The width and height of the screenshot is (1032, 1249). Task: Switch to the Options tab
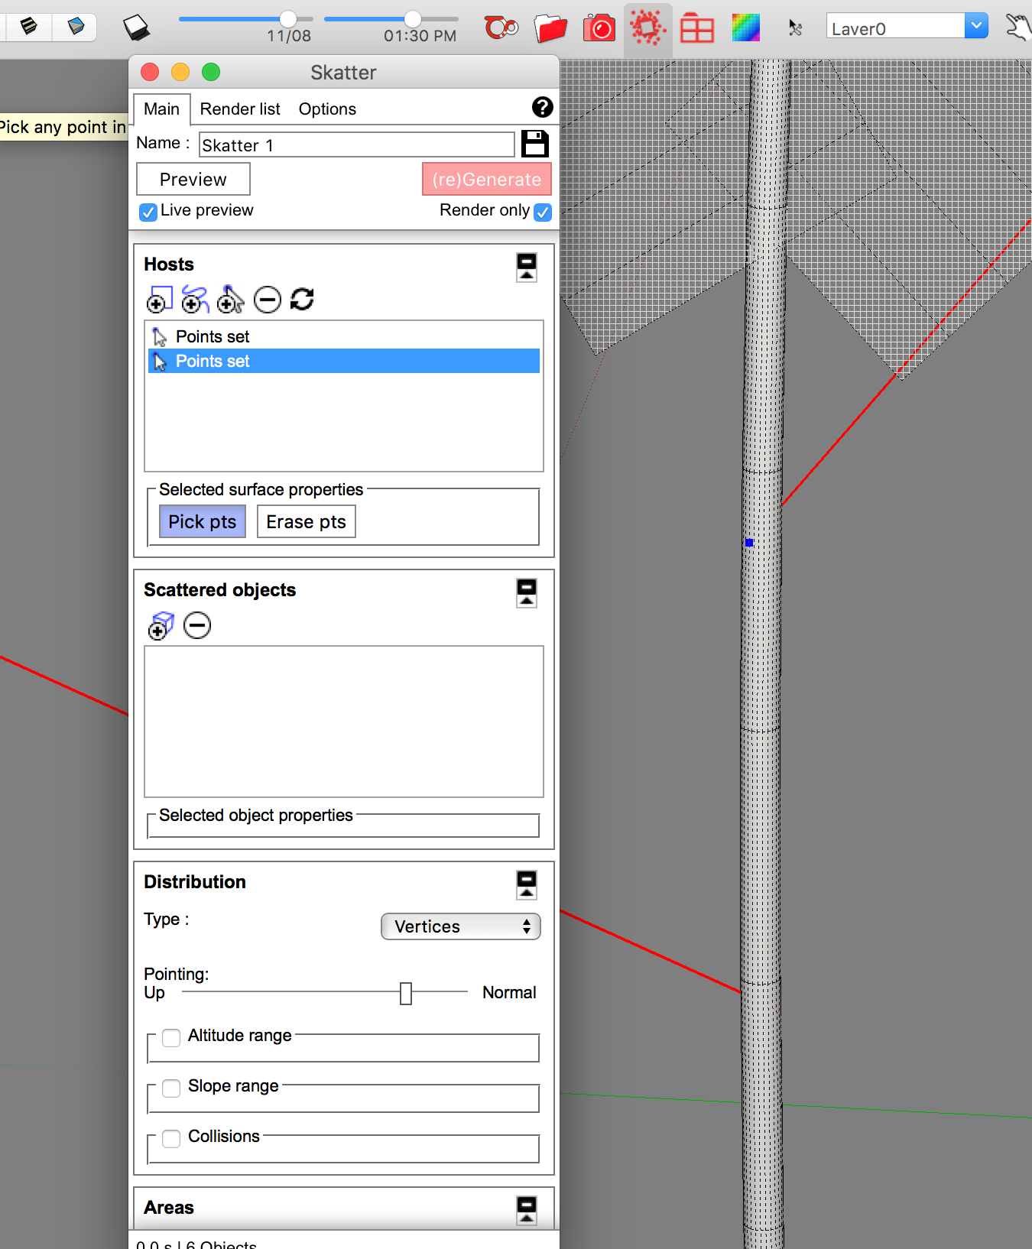[x=327, y=109]
